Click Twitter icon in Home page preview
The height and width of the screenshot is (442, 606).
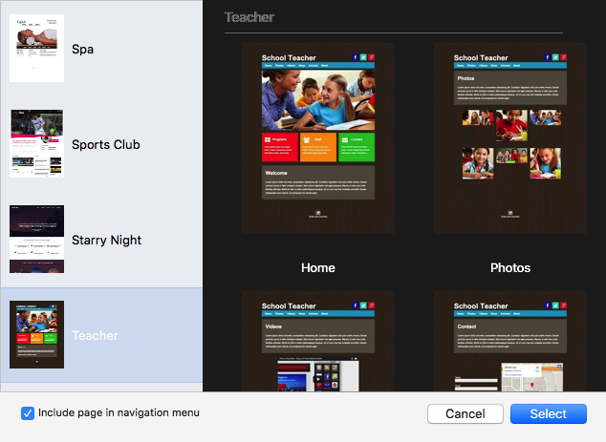[363, 57]
